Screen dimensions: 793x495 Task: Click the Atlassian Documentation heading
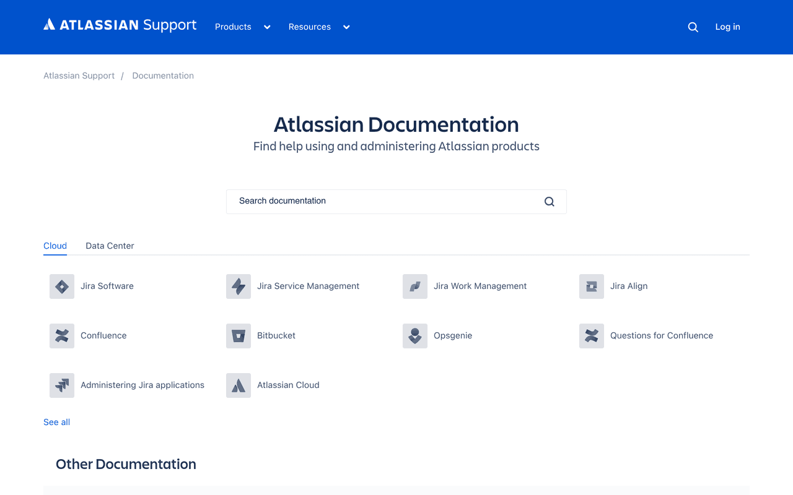(x=396, y=124)
